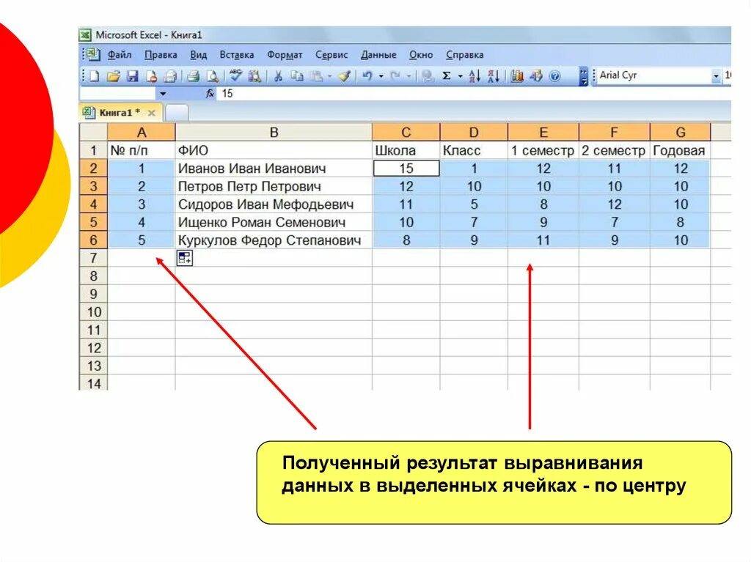
Task: Click into the formula bar showing 15
Action: click(475, 94)
